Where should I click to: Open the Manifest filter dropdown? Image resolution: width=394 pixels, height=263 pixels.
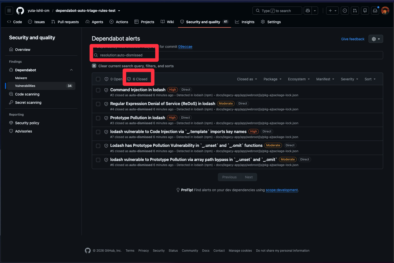pyautogui.click(x=325, y=79)
